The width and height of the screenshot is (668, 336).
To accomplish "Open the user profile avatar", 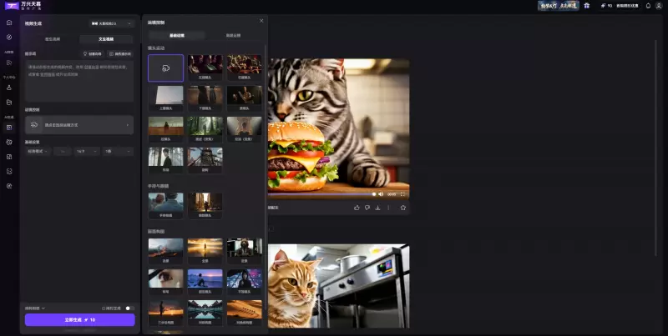I will (x=660, y=5).
